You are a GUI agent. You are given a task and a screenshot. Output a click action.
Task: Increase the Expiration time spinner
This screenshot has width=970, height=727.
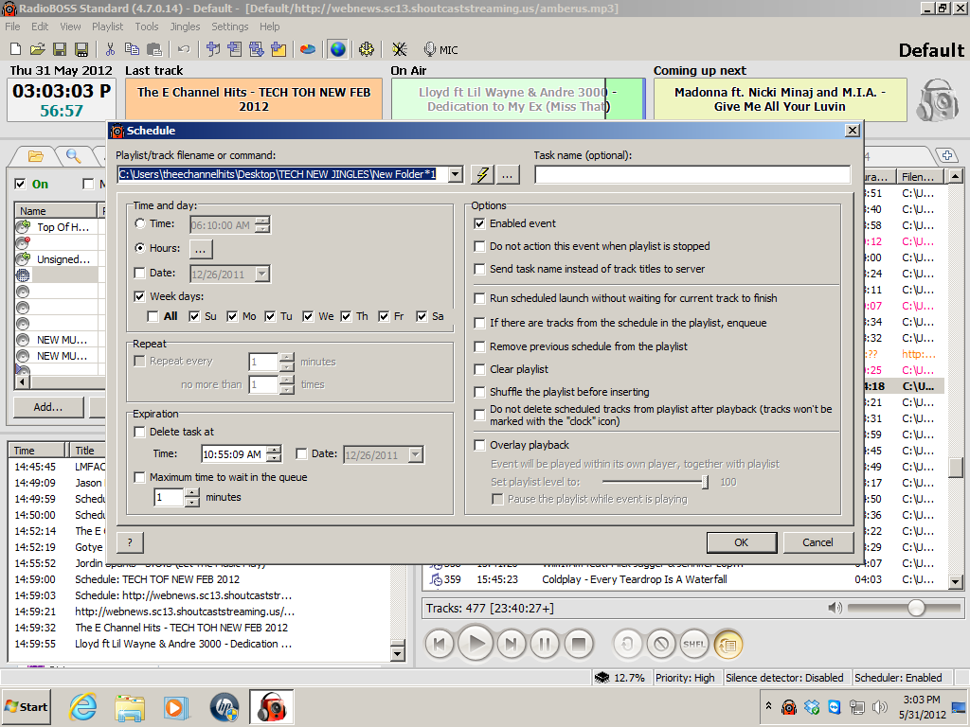click(275, 450)
